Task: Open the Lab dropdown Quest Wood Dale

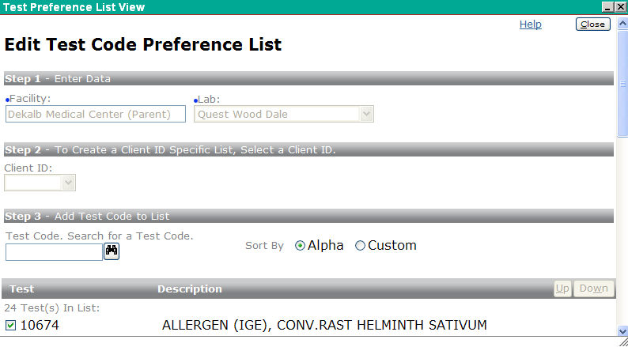Action: tap(284, 114)
